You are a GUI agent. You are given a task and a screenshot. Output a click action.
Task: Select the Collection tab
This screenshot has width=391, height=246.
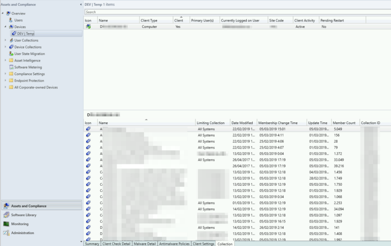pyautogui.click(x=225, y=244)
